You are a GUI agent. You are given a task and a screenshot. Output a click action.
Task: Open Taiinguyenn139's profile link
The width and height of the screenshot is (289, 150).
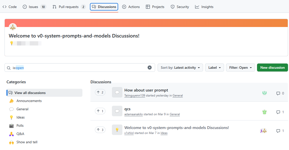pos(135,95)
